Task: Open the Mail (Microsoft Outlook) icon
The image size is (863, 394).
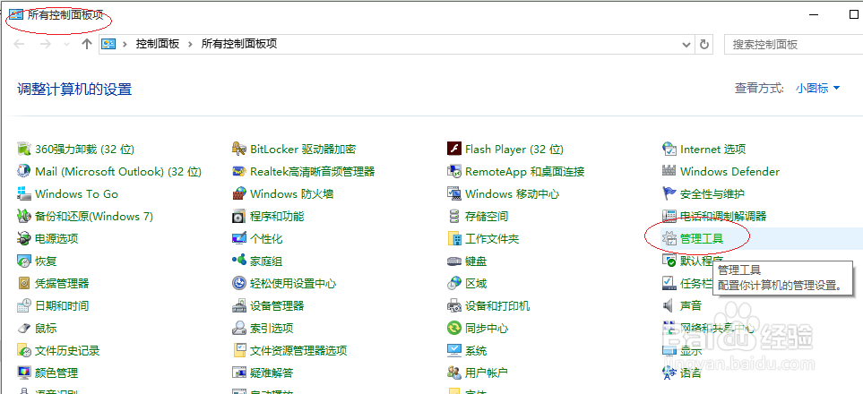Action: (23, 172)
